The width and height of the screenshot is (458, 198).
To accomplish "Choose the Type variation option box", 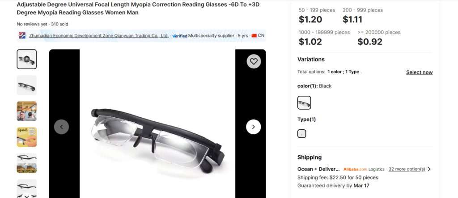I will tap(302, 133).
